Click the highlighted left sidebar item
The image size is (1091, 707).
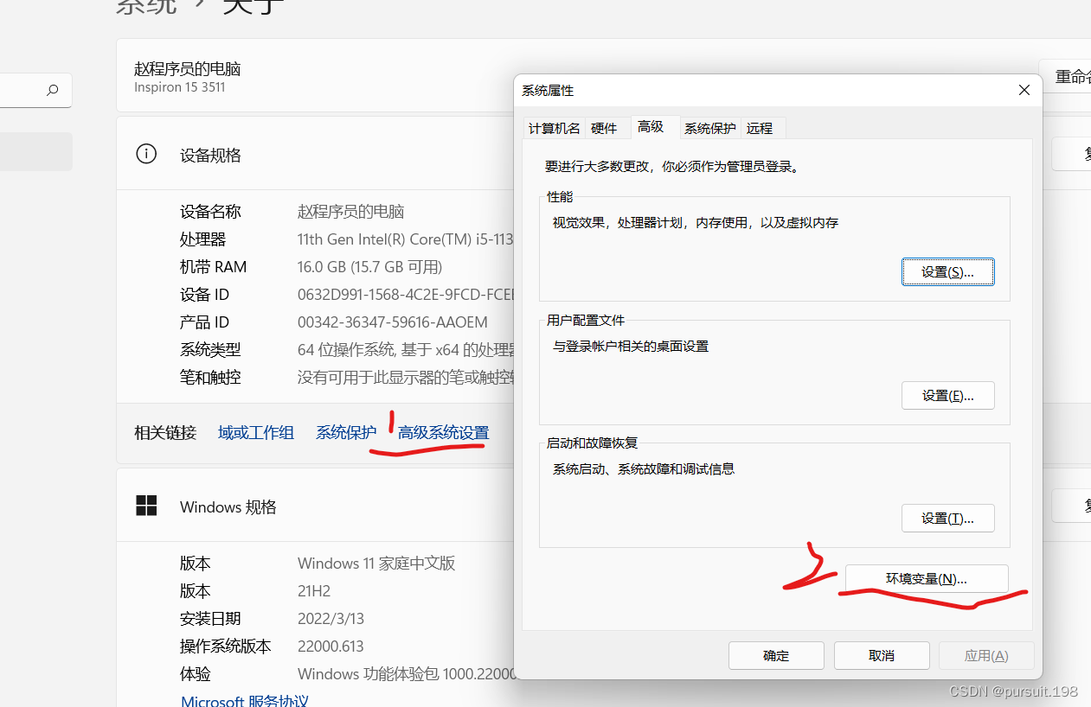pos(35,151)
